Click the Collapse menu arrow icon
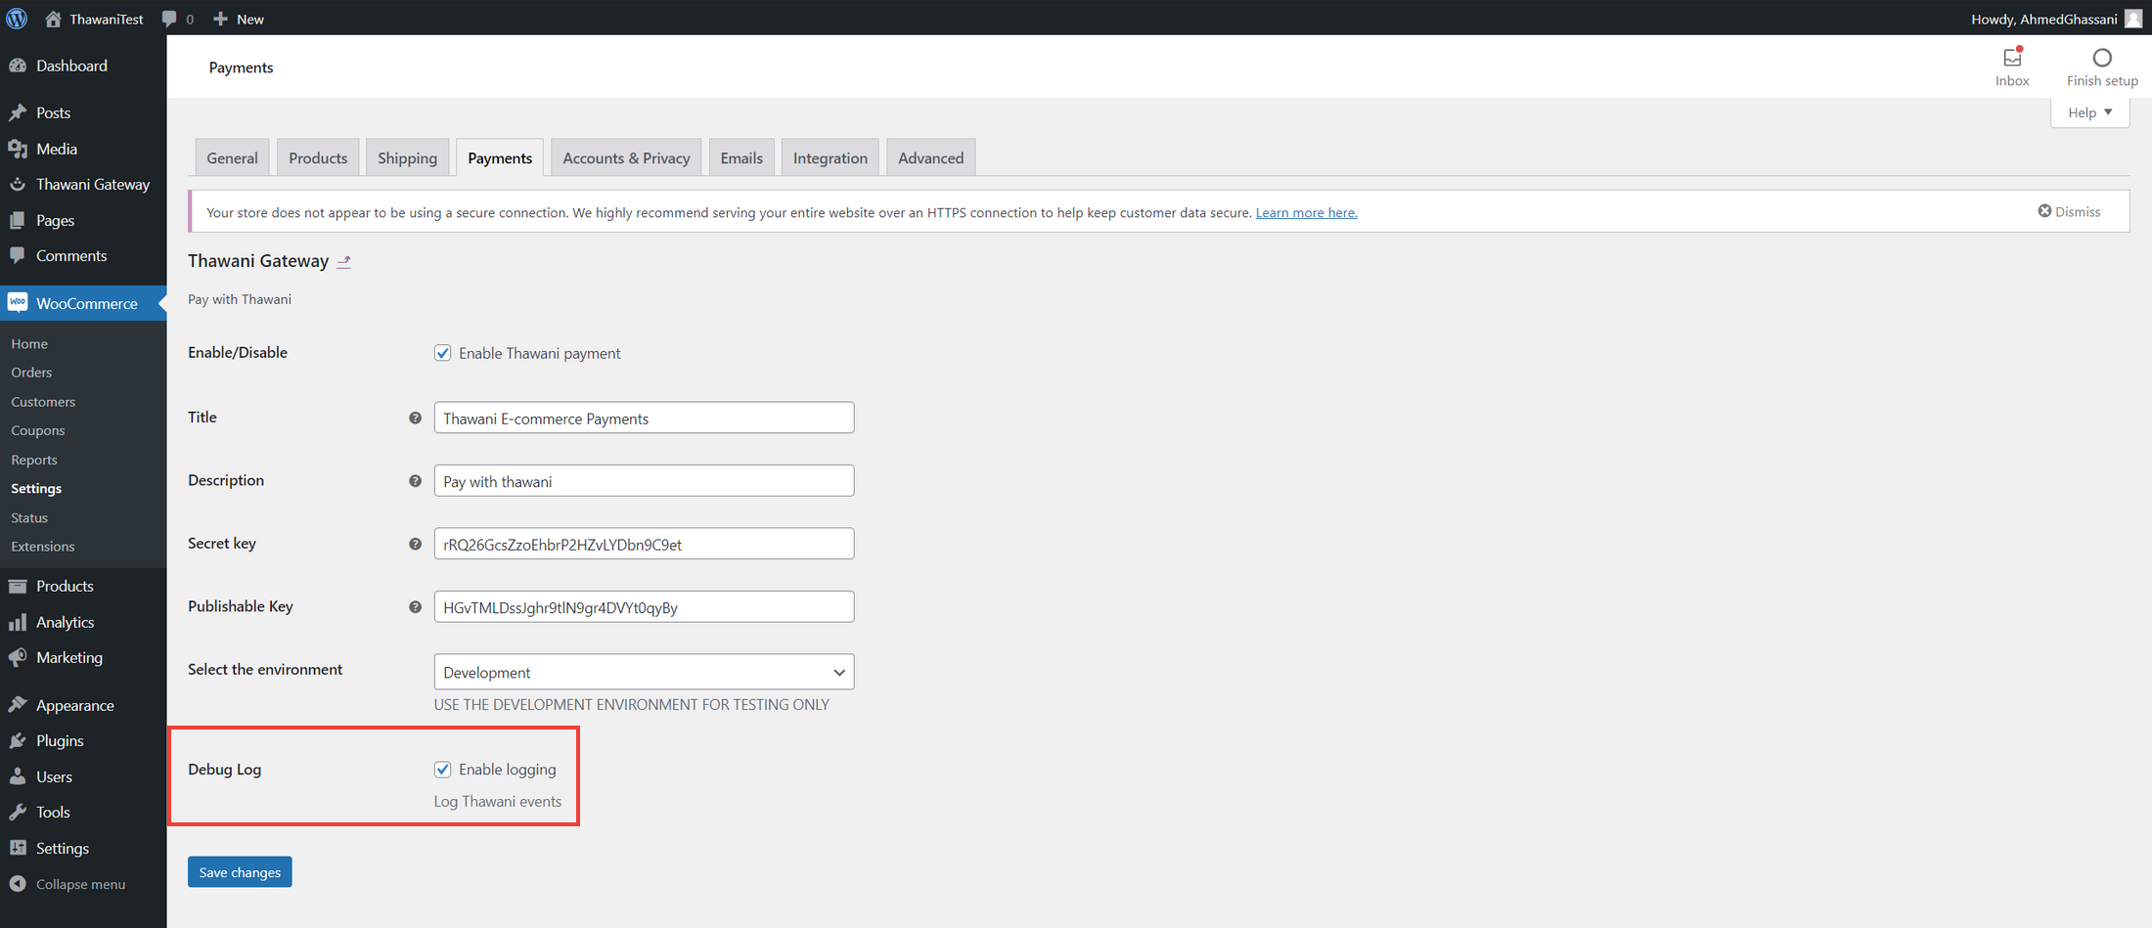Viewport: 2152px width, 928px height. click(18, 883)
